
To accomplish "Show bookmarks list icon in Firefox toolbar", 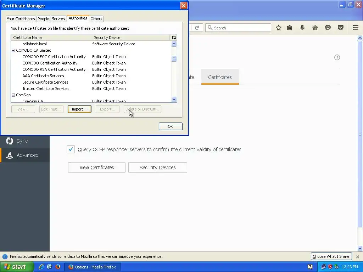I will point(290,28).
